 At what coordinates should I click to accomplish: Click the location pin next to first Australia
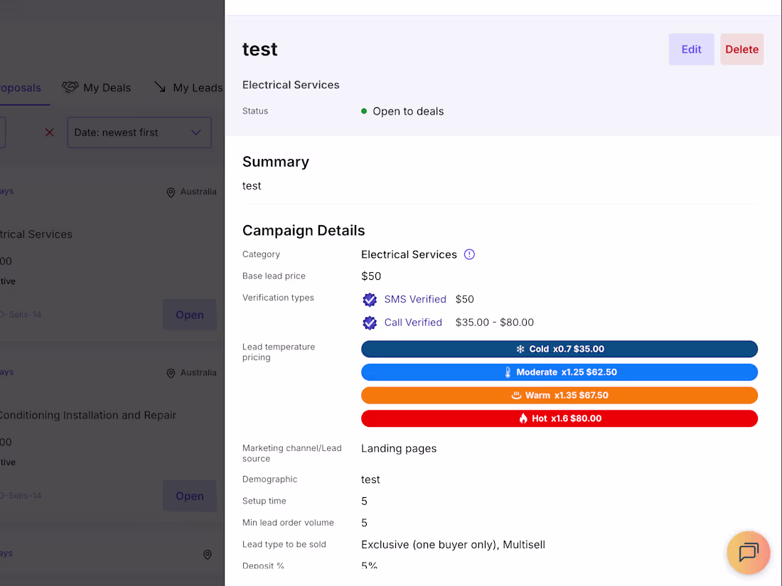[171, 192]
